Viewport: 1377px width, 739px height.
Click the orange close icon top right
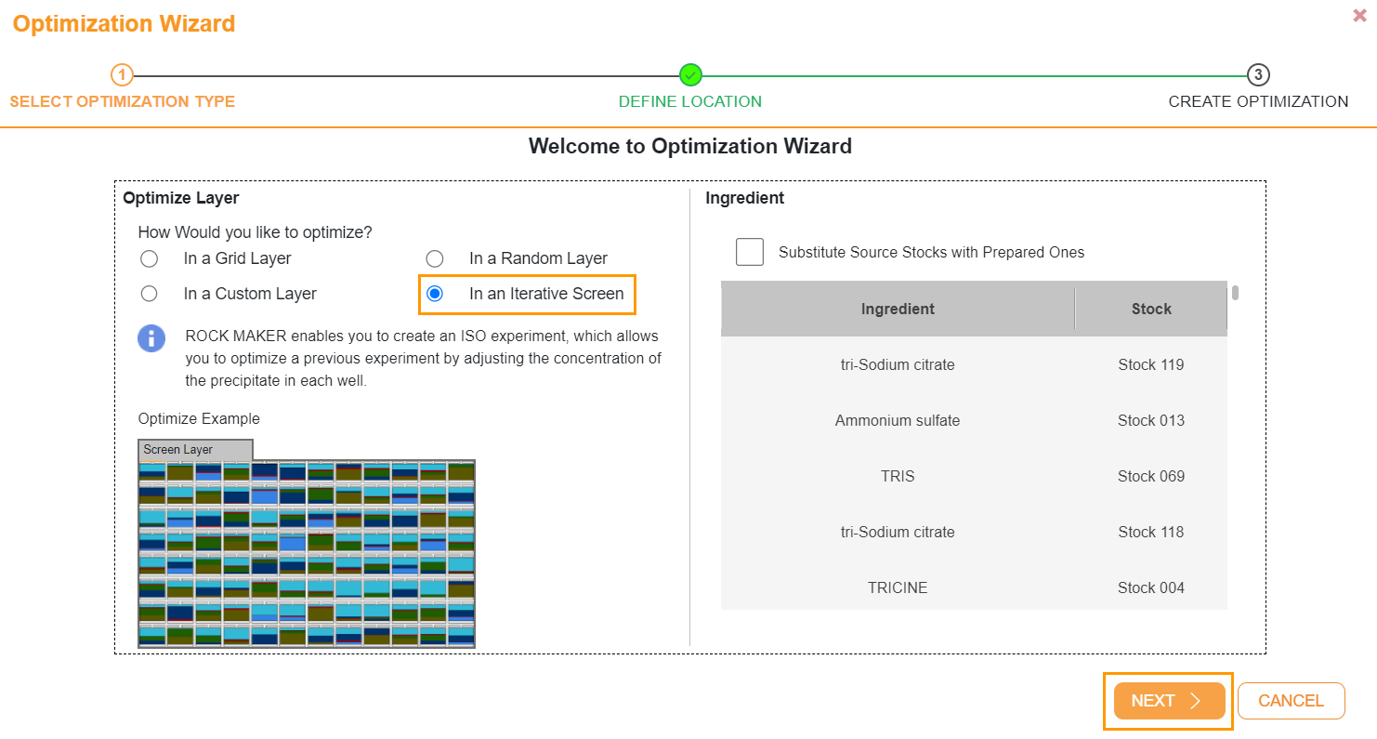click(1359, 15)
